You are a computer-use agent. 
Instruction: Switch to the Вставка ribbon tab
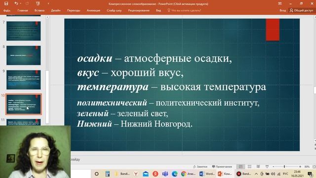(x=39, y=10)
